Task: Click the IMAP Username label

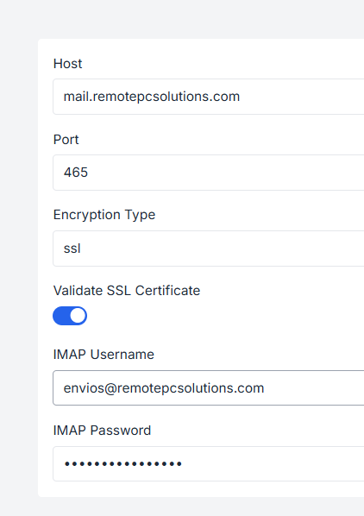Action: click(104, 355)
